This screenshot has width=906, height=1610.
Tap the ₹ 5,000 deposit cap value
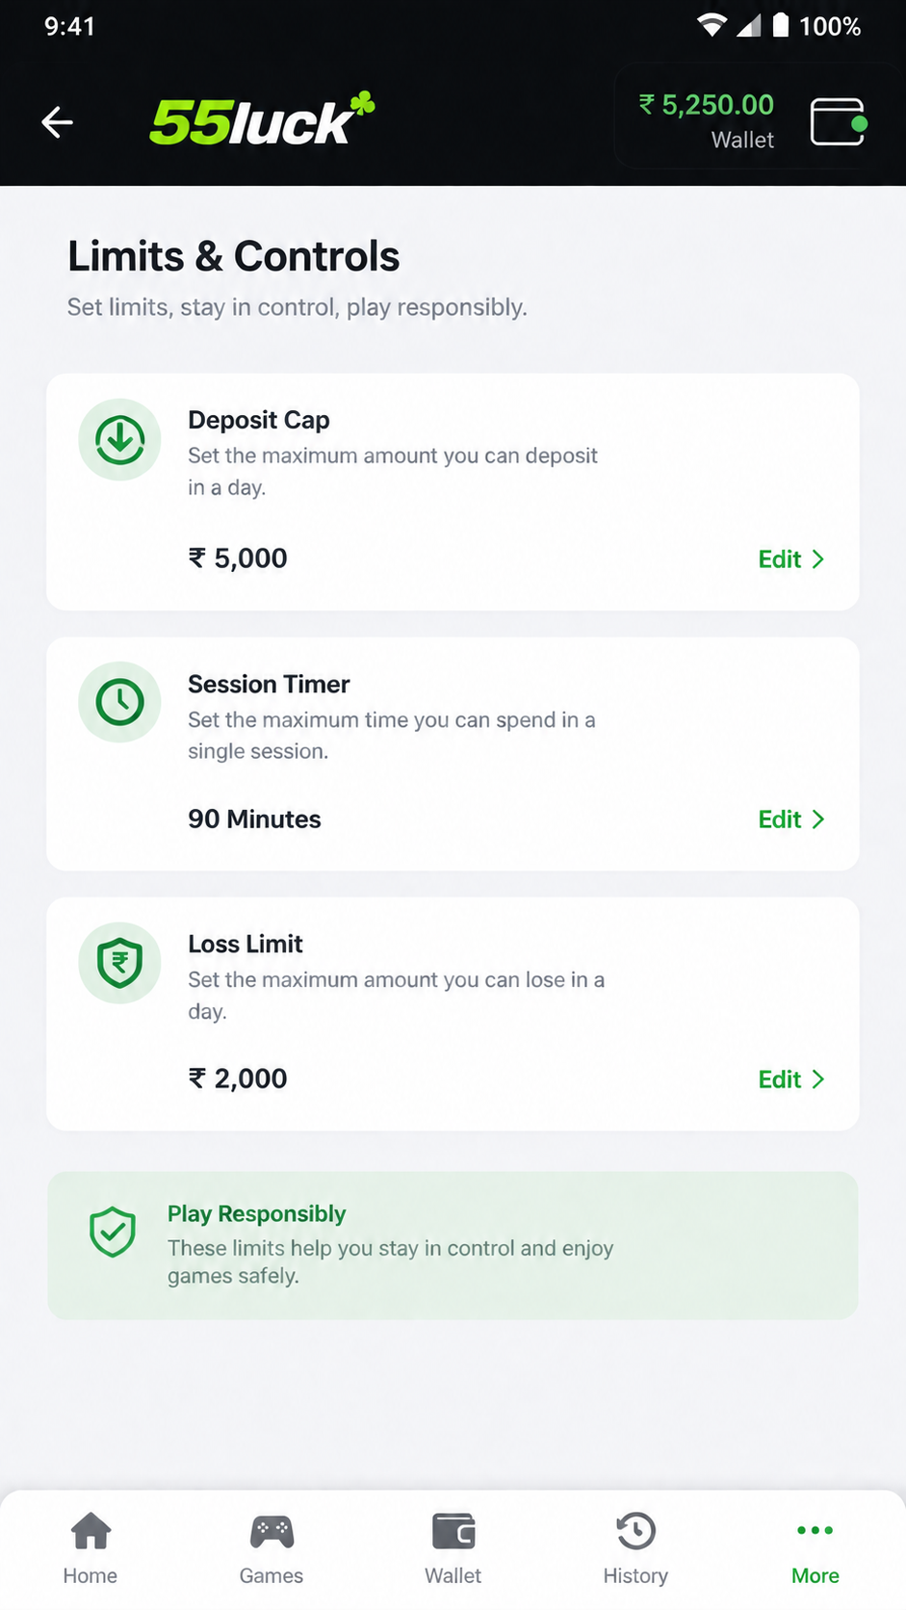pos(238,558)
